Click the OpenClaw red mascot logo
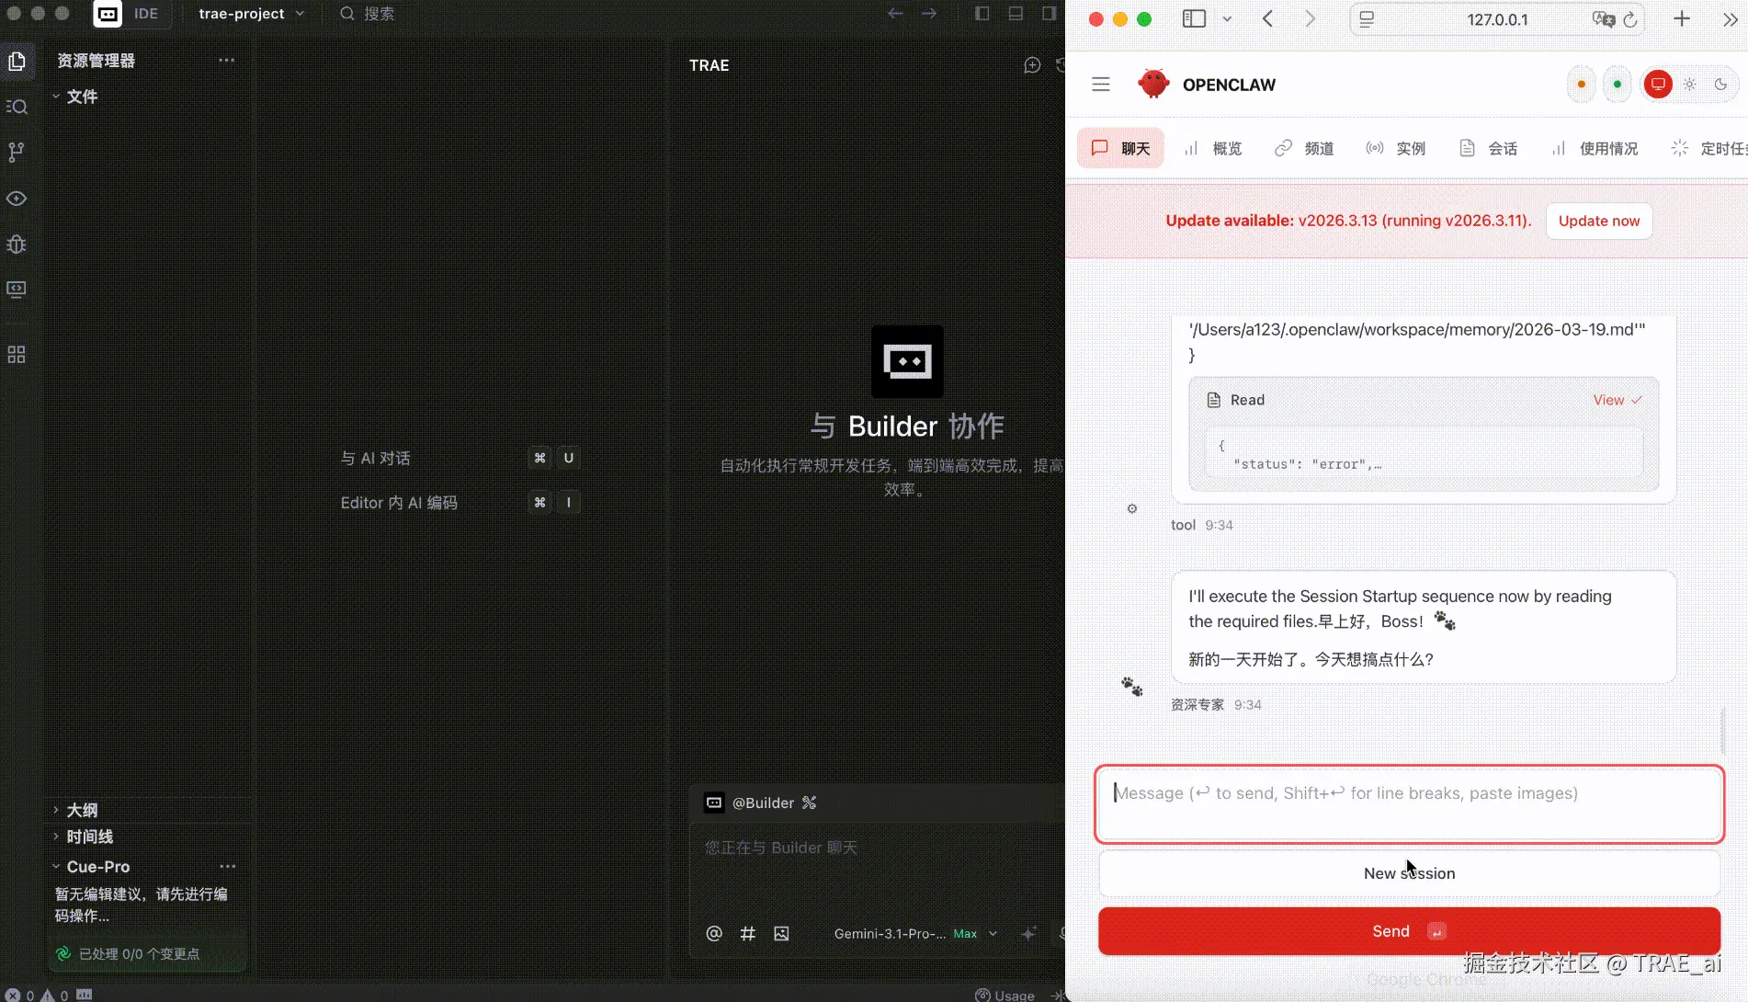 (x=1153, y=84)
